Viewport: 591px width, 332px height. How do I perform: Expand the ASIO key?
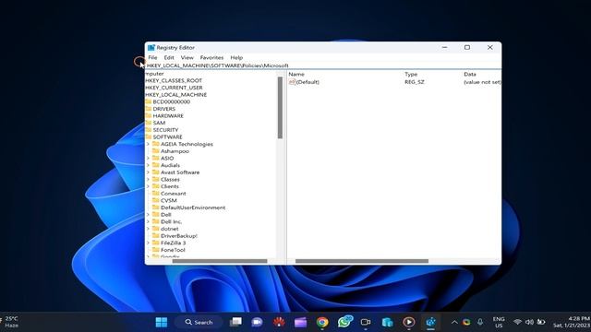tap(148, 158)
